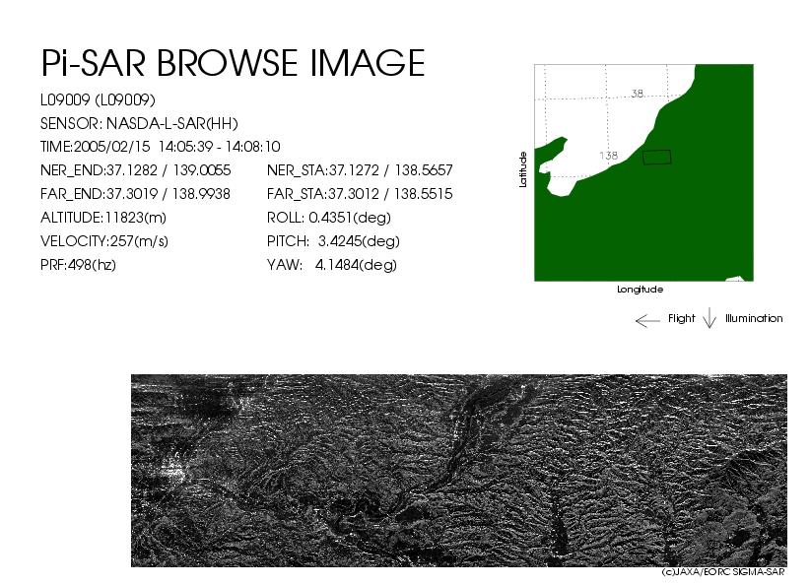
Task: Click the Illumination legend label
Action: [754, 318]
